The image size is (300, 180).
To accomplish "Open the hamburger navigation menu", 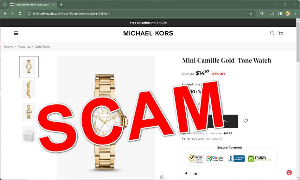I will (x=16, y=33).
